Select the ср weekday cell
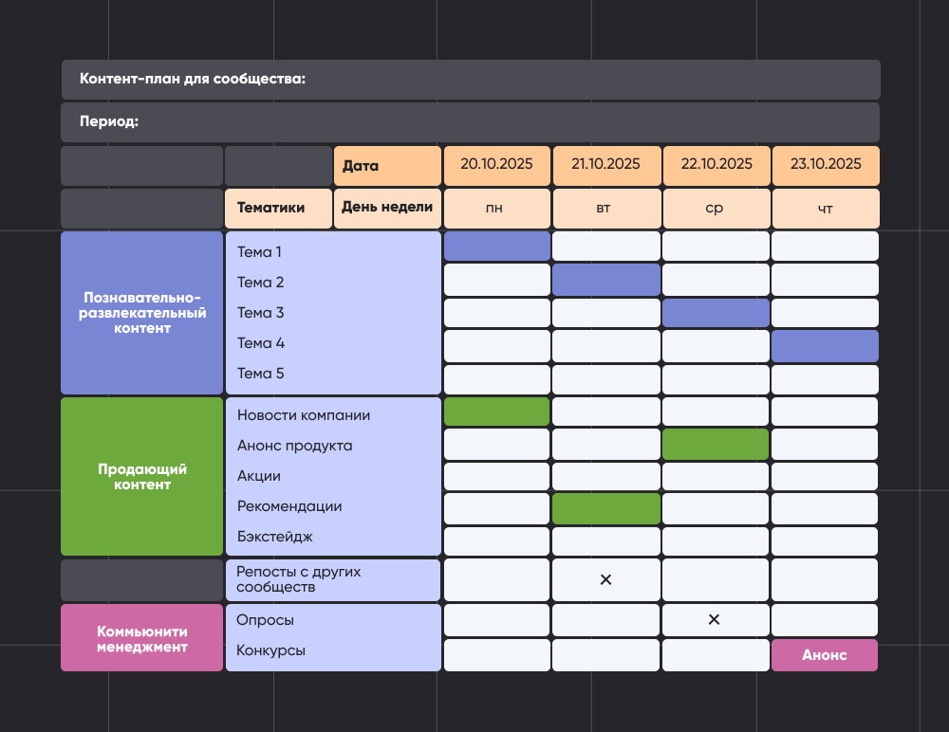The width and height of the screenshot is (949, 732). 715,209
